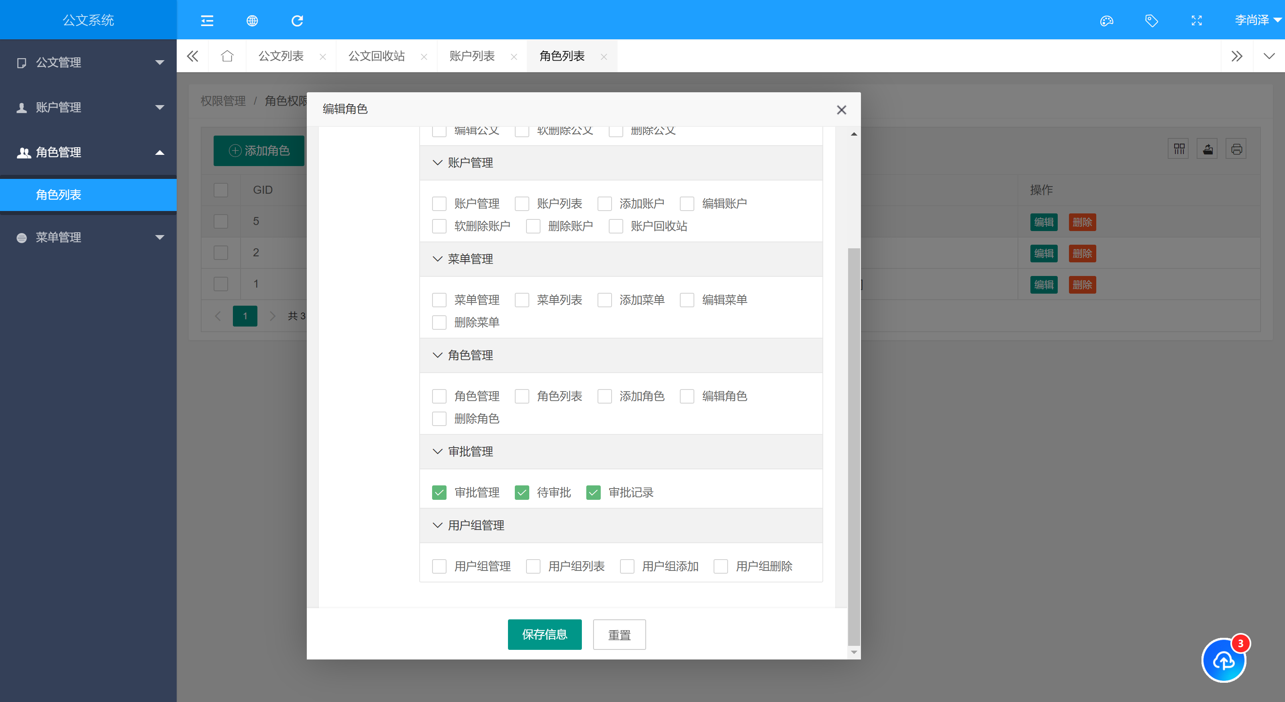The height and width of the screenshot is (702, 1285).
Task: Click the refresh icon in top bar
Action: [297, 20]
